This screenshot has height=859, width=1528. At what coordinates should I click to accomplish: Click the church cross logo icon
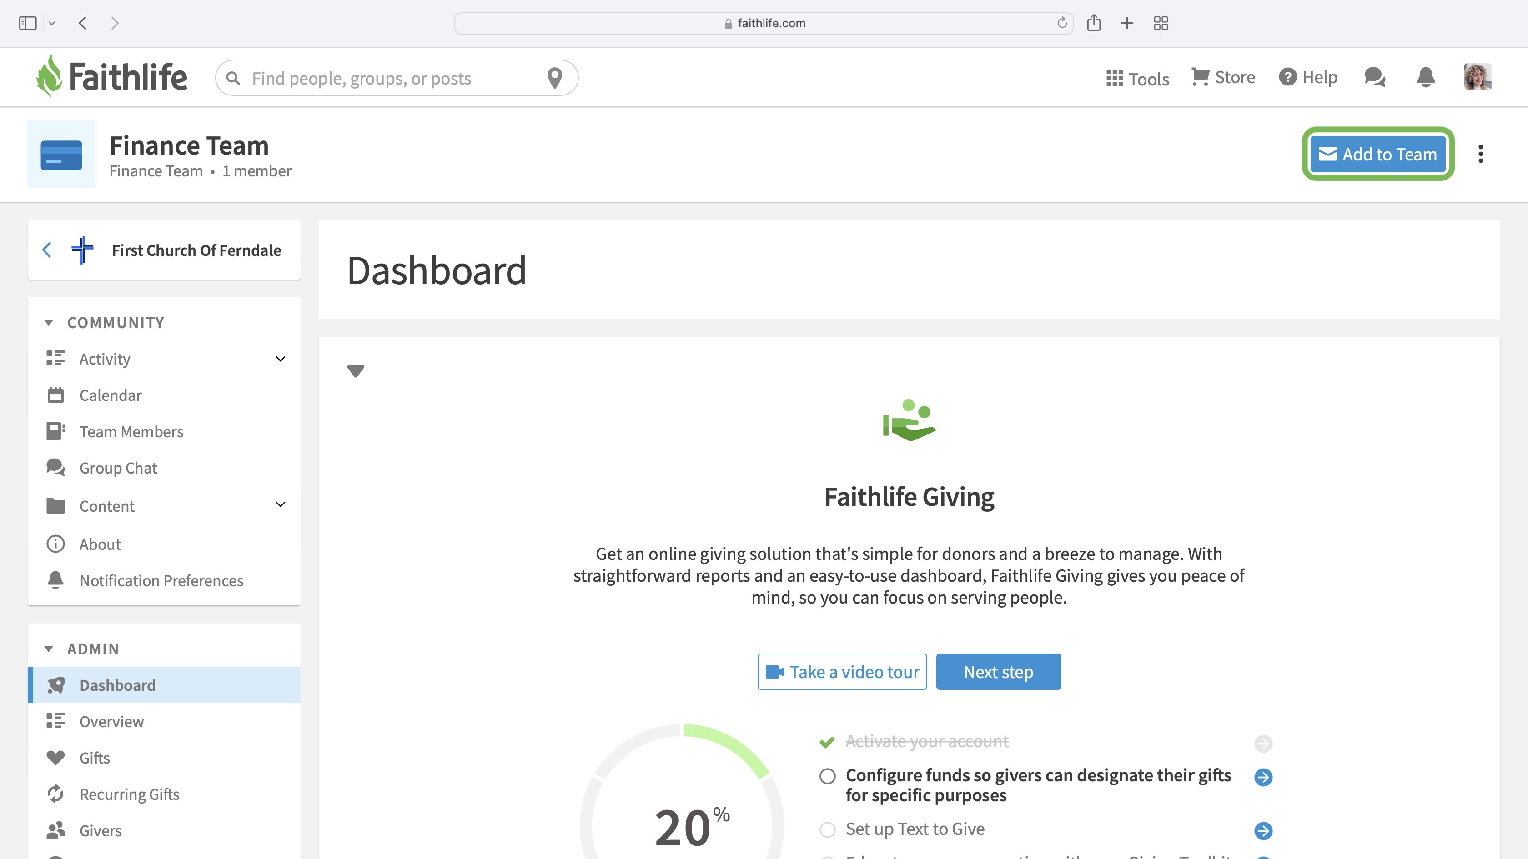pyautogui.click(x=82, y=250)
